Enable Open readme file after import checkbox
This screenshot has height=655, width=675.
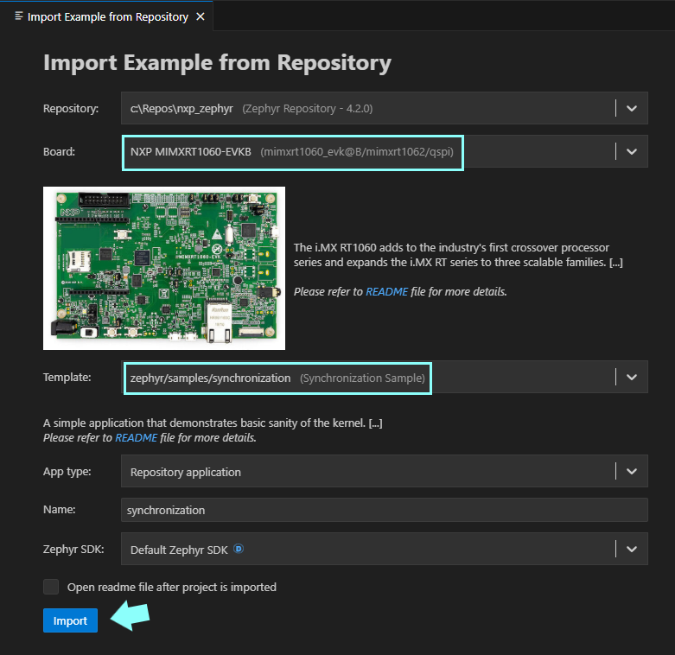[51, 587]
